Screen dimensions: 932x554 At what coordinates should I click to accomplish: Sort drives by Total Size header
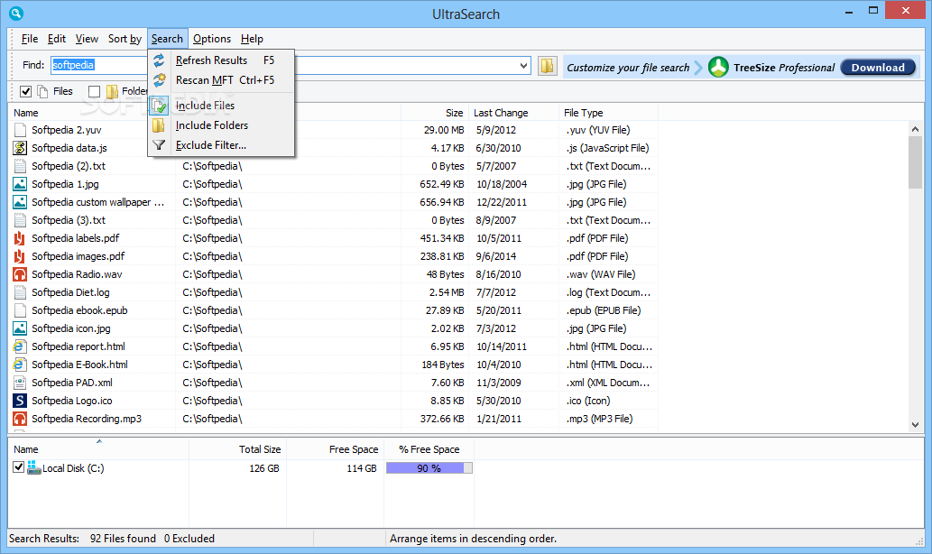point(237,449)
